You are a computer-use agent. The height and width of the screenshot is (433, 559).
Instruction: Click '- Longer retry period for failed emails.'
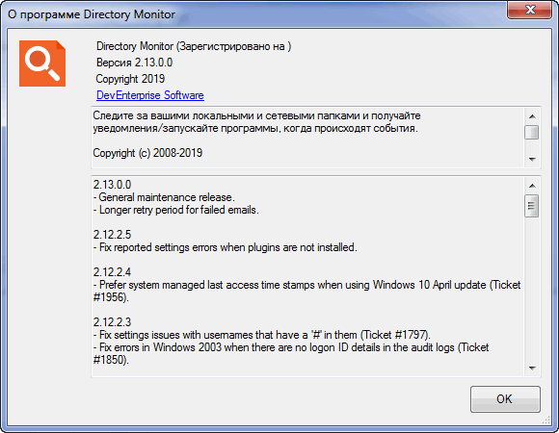point(176,210)
